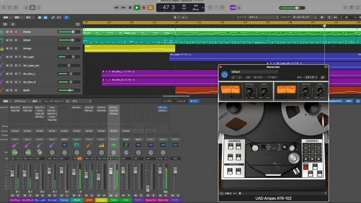Image resolution: width=361 pixels, height=203 pixels.
Task: Click the DRUM channel fader in mixer
Action: [74, 172]
